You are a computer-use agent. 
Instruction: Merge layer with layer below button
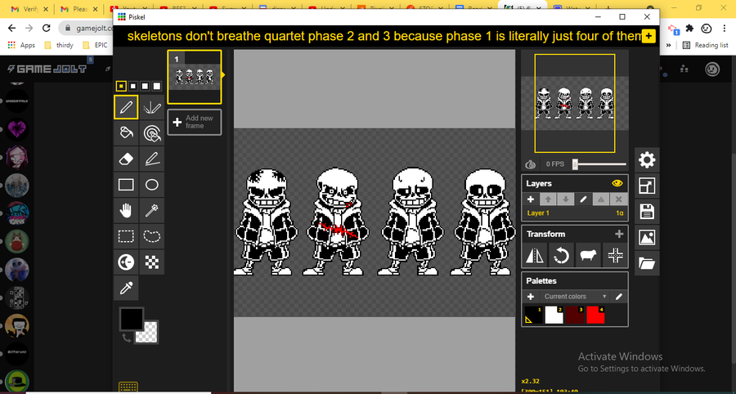pyautogui.click(x=601, y=199)
